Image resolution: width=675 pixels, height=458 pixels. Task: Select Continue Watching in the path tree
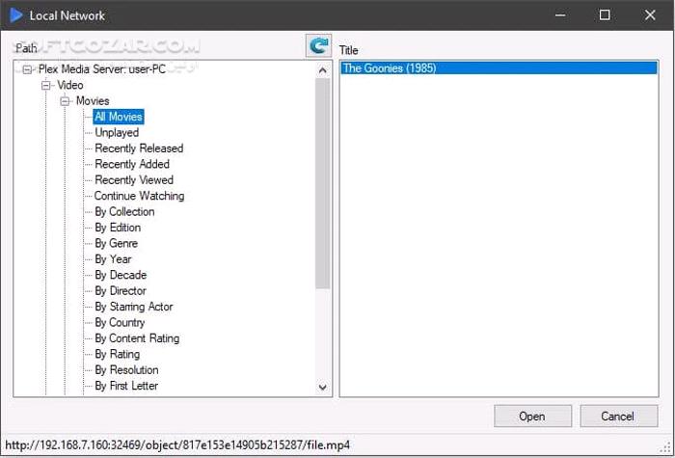(139, 196)
